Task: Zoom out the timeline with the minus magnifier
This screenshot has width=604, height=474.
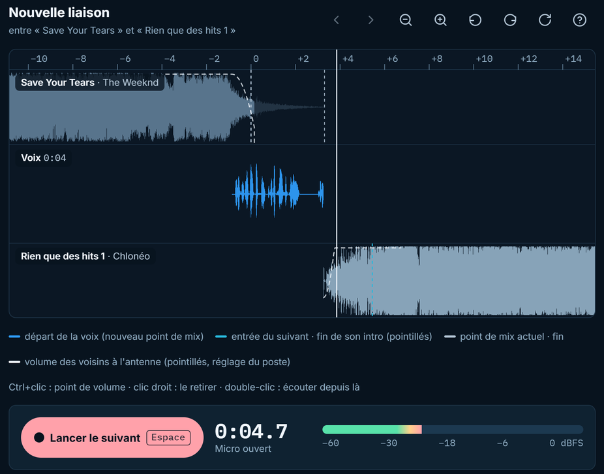Action: tap(406, 20)
